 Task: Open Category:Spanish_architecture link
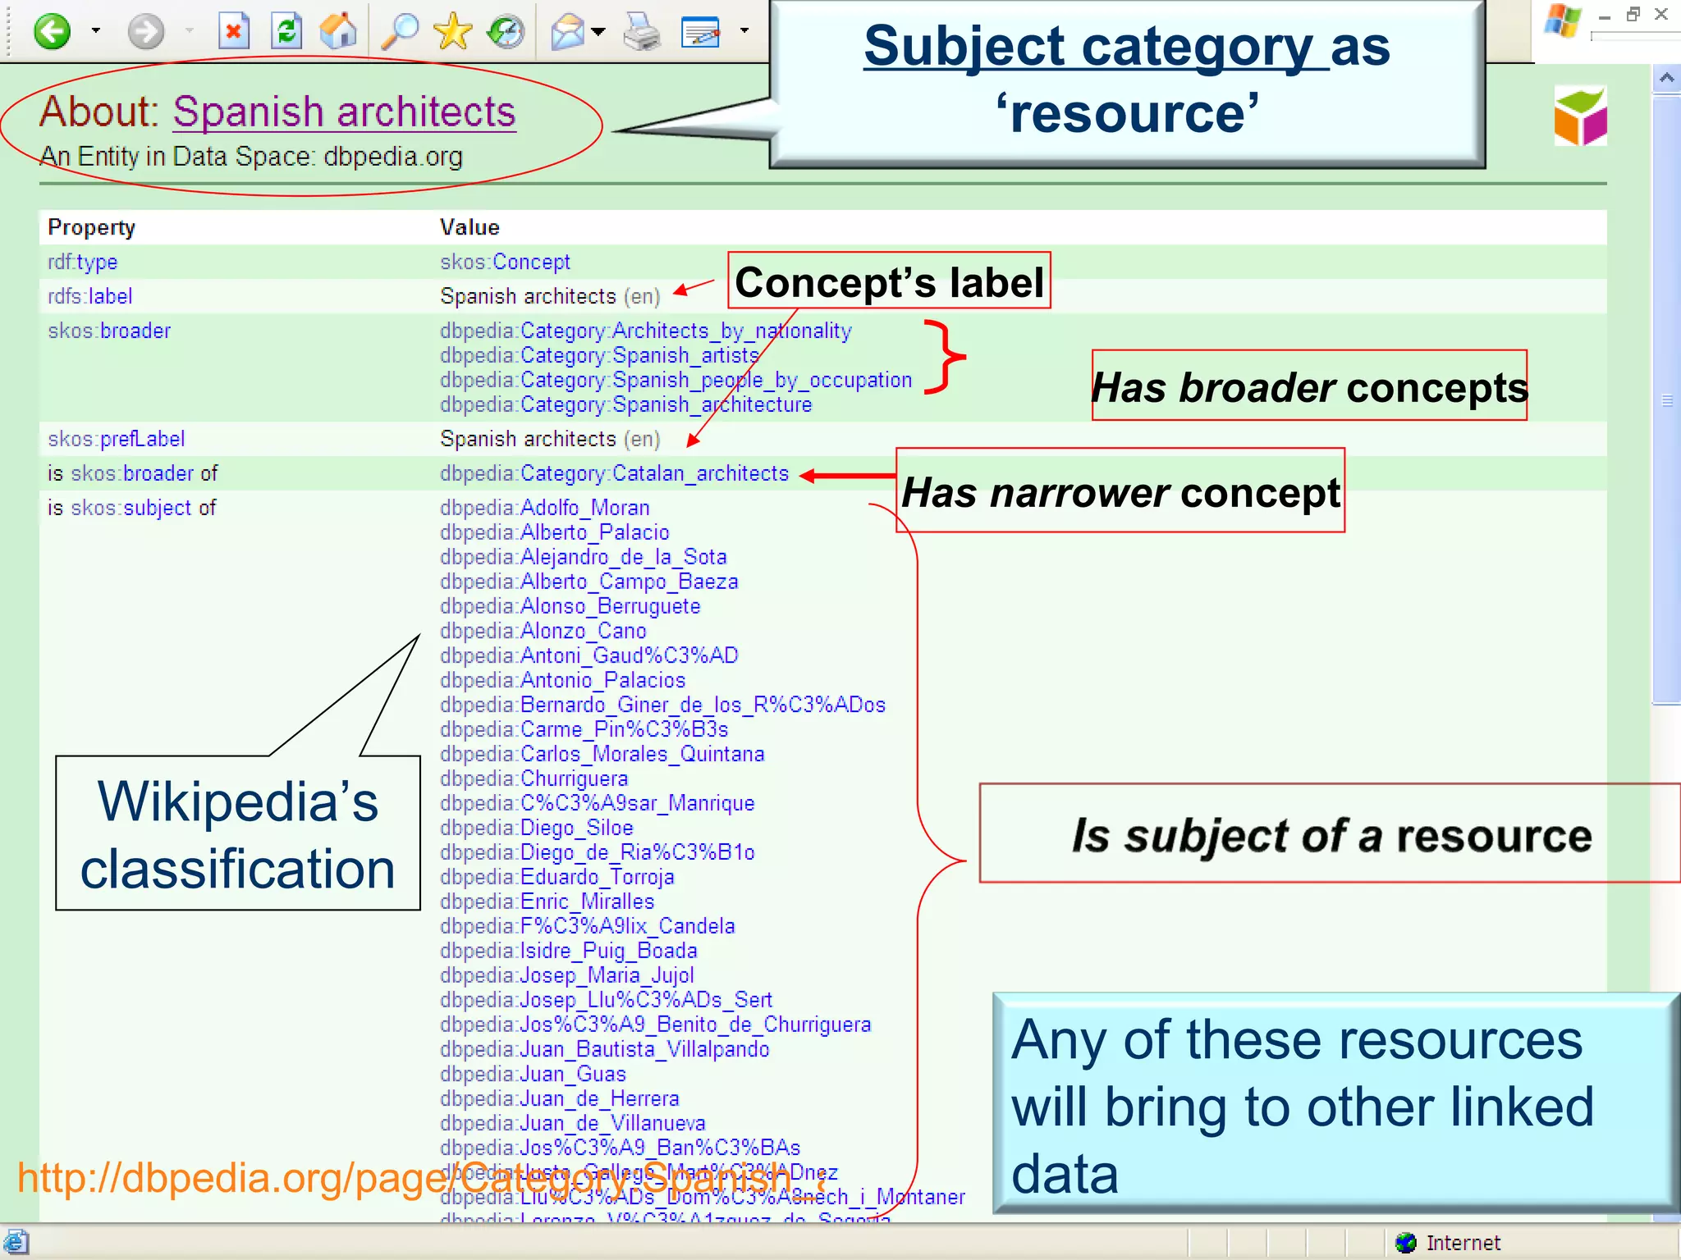(x=625, y=404)
